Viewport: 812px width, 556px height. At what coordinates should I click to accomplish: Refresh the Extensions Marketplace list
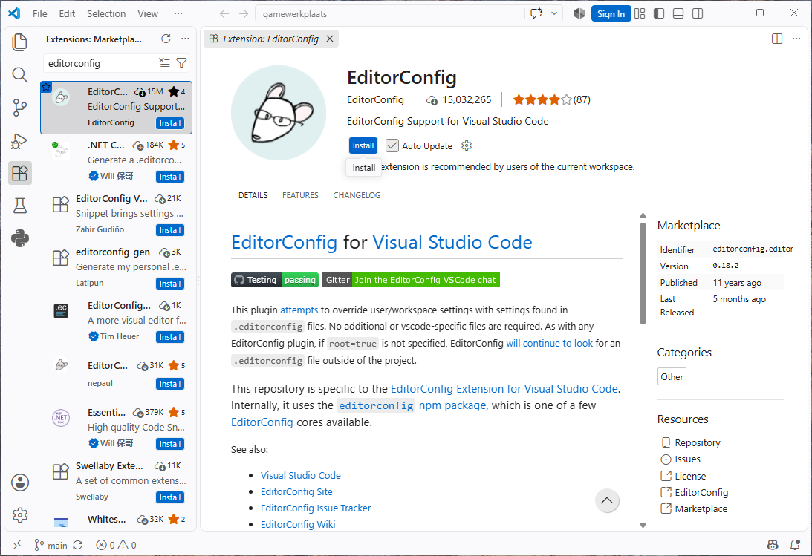[166, 39]
